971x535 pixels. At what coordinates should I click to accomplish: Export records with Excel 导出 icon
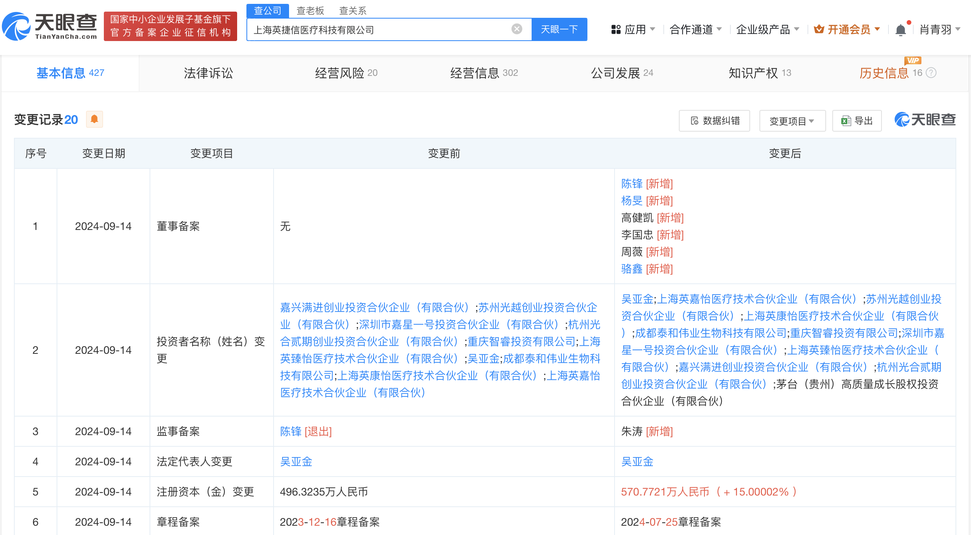(x=846, y=121)
